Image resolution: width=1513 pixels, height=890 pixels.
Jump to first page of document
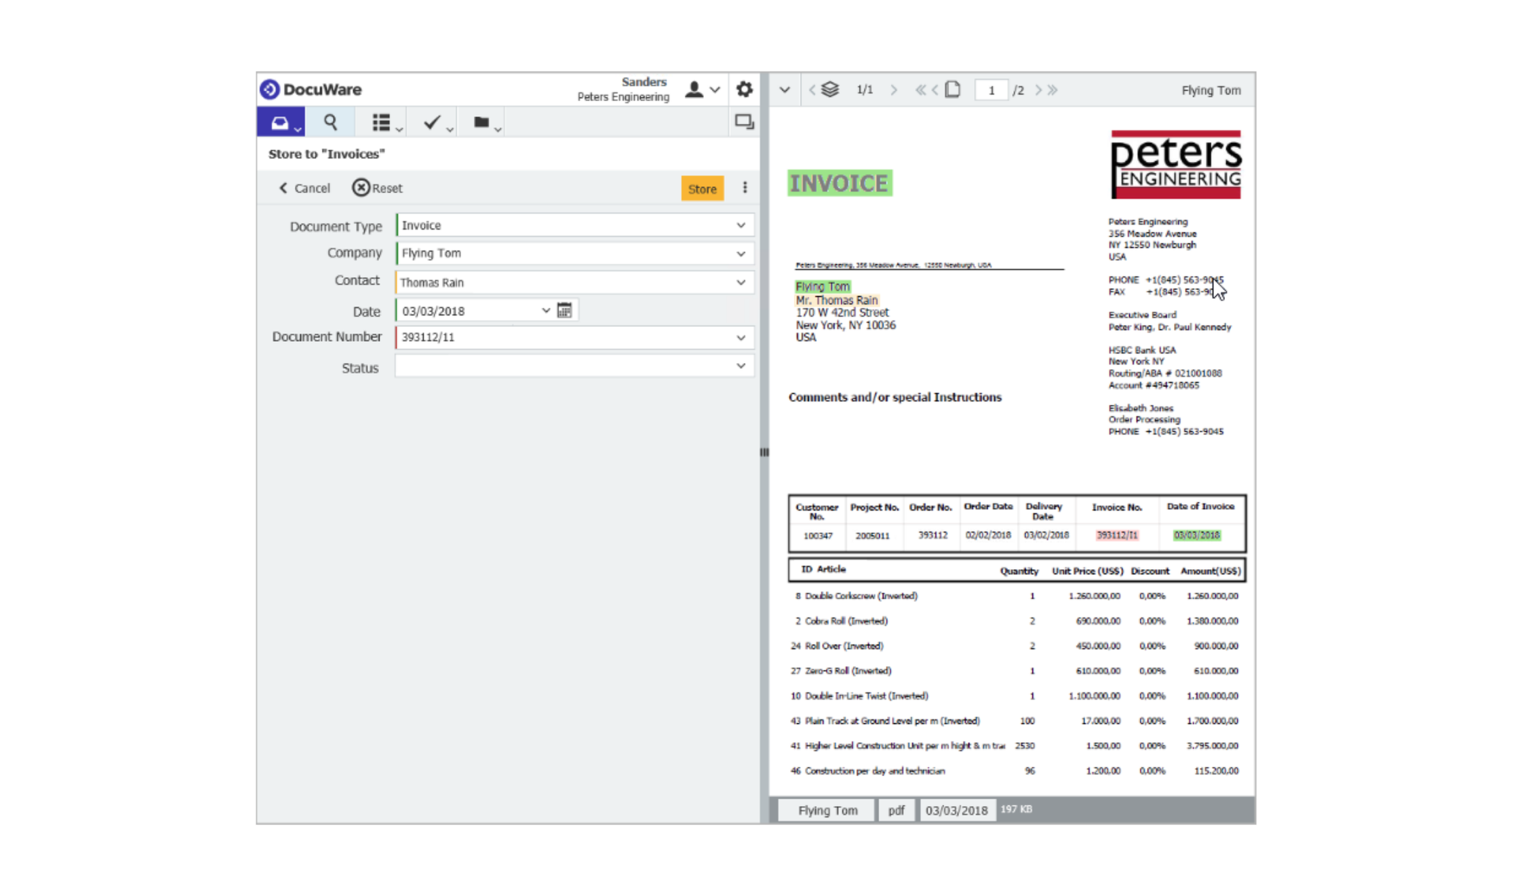(920, 90)
